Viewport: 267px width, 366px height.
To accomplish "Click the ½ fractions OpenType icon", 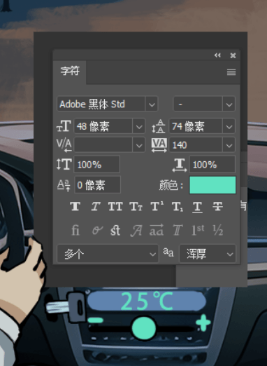I will [x=218, y=230].
